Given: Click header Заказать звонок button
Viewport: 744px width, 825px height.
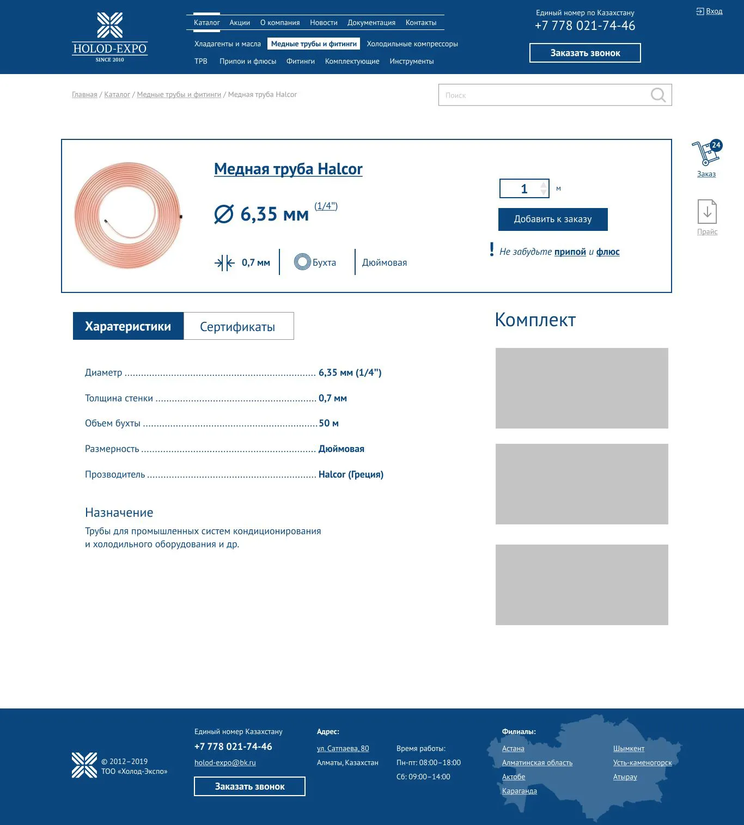Looking at the screenshot, I should point(585,53).
